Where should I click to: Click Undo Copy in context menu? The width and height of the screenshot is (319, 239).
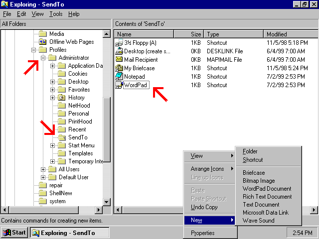click(209, 207)
